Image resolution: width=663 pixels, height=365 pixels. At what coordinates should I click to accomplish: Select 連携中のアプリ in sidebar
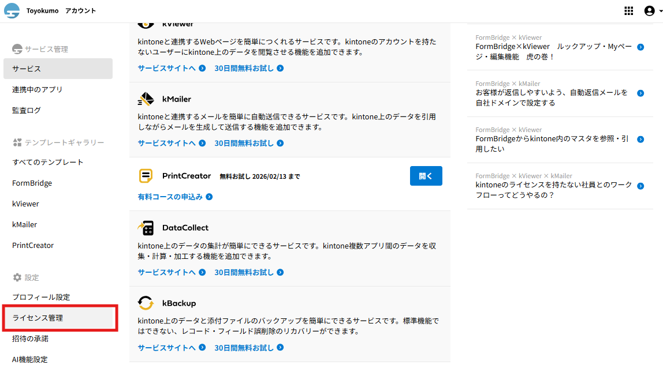[x=38, y=89]
